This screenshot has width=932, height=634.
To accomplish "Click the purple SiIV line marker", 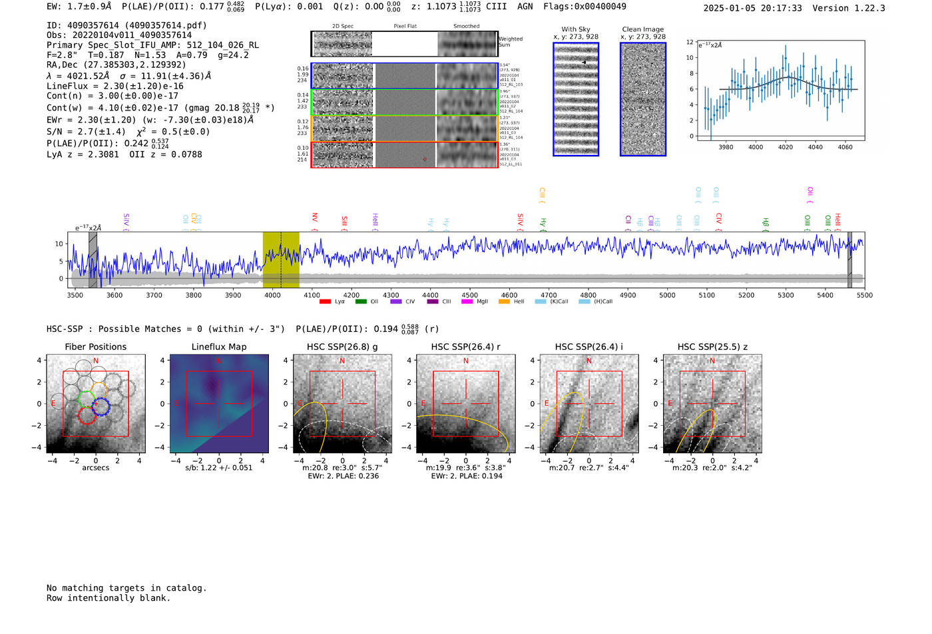I will [x=126, y=222].
